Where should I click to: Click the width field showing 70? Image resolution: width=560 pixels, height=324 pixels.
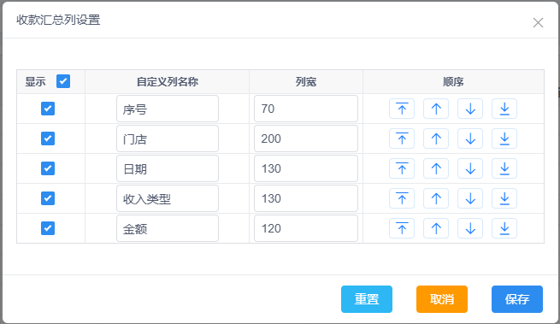tap(306, 109)
